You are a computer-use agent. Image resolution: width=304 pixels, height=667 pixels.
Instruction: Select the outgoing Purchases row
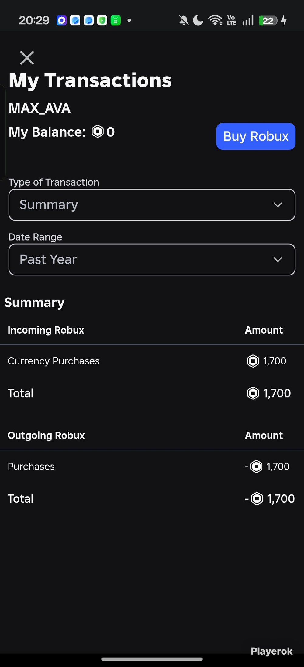point(152,467)
